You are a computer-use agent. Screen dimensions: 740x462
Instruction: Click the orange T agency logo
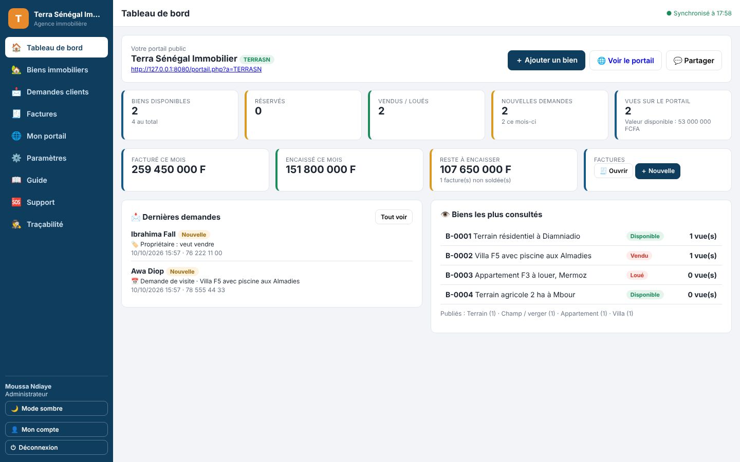pos(18,18)
